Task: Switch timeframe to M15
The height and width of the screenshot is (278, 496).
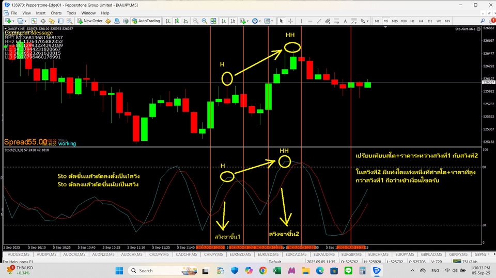Action: coord(394,21)
